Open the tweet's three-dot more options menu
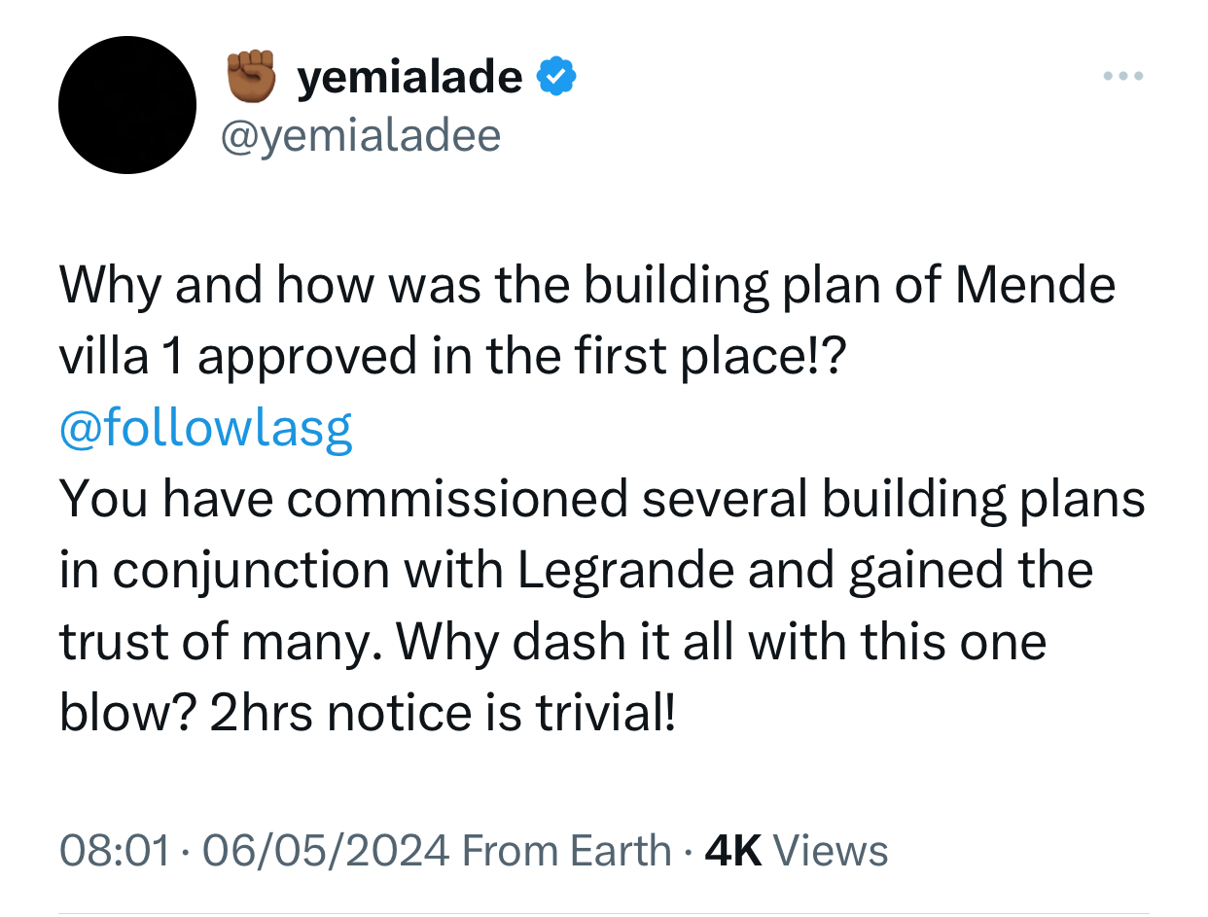 1123,76
